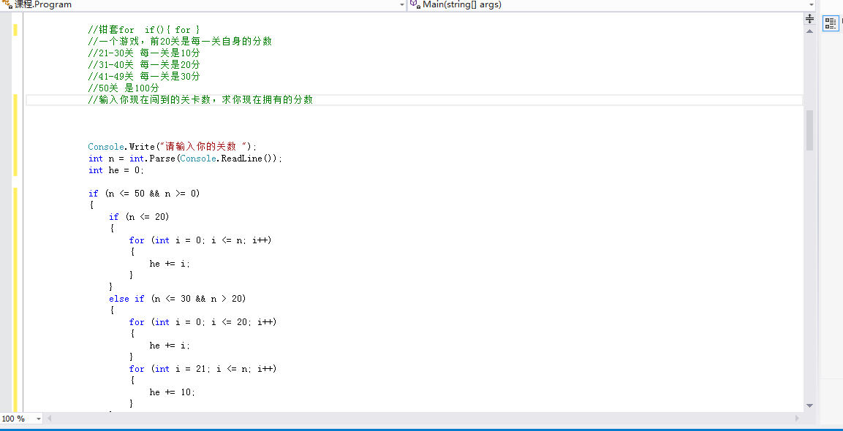Click the 'else if (n <= 30 && n > 20)' line

[x=178, y=299]
